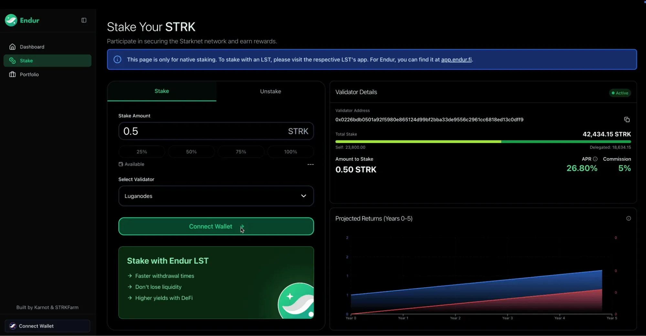Click the Stake Amount input field
The image size is (646, 336).
point(216,131)
